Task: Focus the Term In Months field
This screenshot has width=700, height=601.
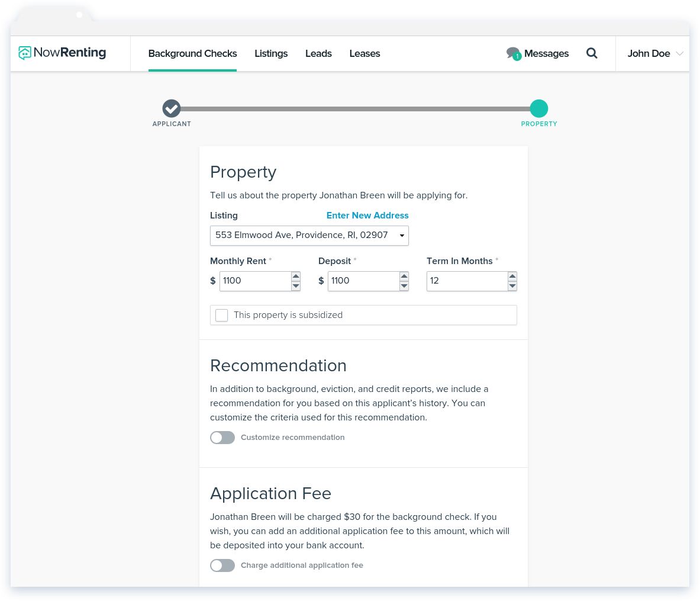Action: (x=467, y=281)
